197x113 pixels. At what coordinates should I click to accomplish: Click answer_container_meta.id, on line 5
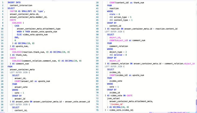tap(24, 14)
